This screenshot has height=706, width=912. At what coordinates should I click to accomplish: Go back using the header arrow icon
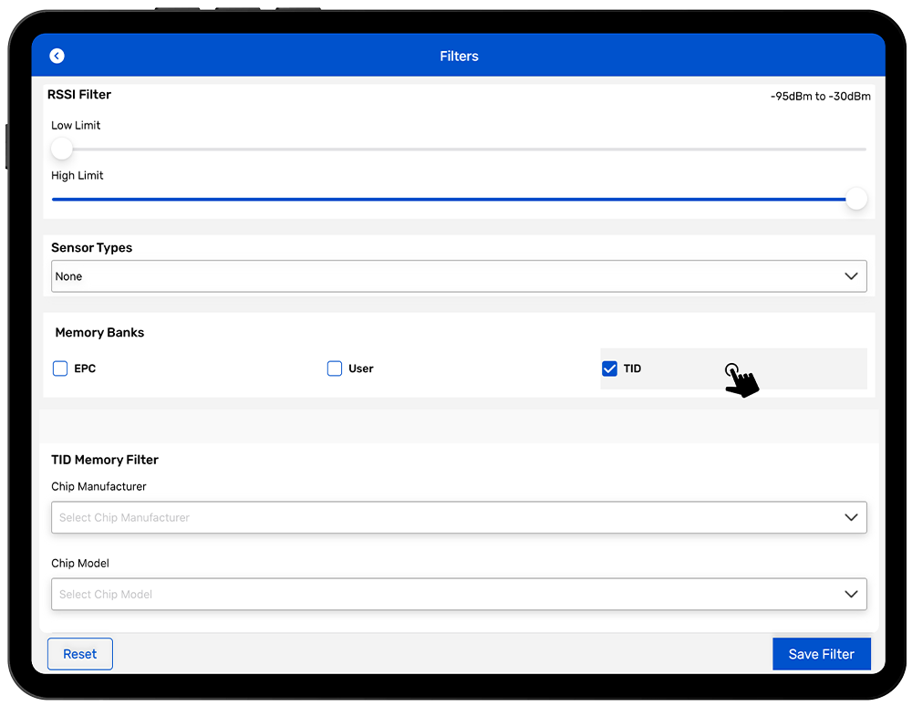57,57
